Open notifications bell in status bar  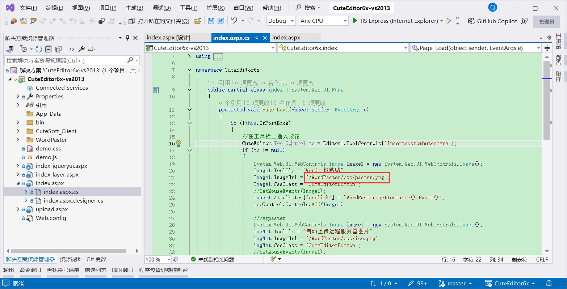[549, 283]
